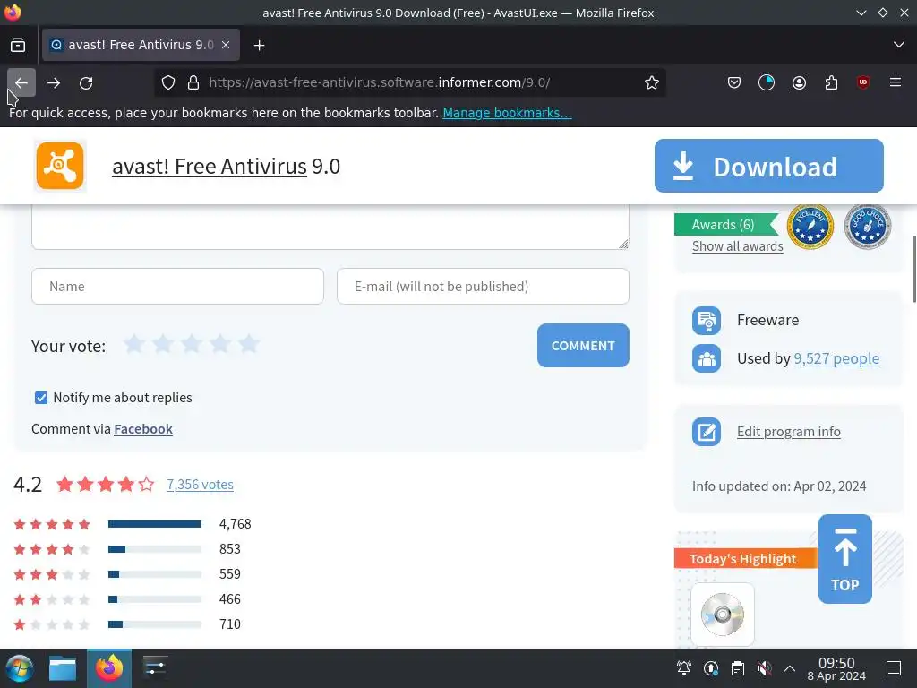Click the Edit program info pencil icon
Screen dimensions: 917x688
[707, 432]
